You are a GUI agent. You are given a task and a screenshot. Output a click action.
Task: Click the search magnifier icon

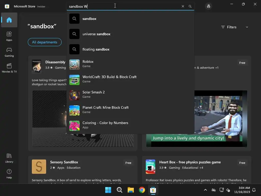(190, 6)
